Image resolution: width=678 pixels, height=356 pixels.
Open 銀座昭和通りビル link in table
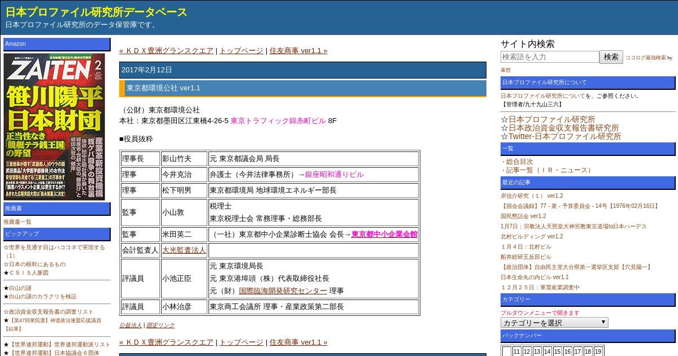[334, 175]
